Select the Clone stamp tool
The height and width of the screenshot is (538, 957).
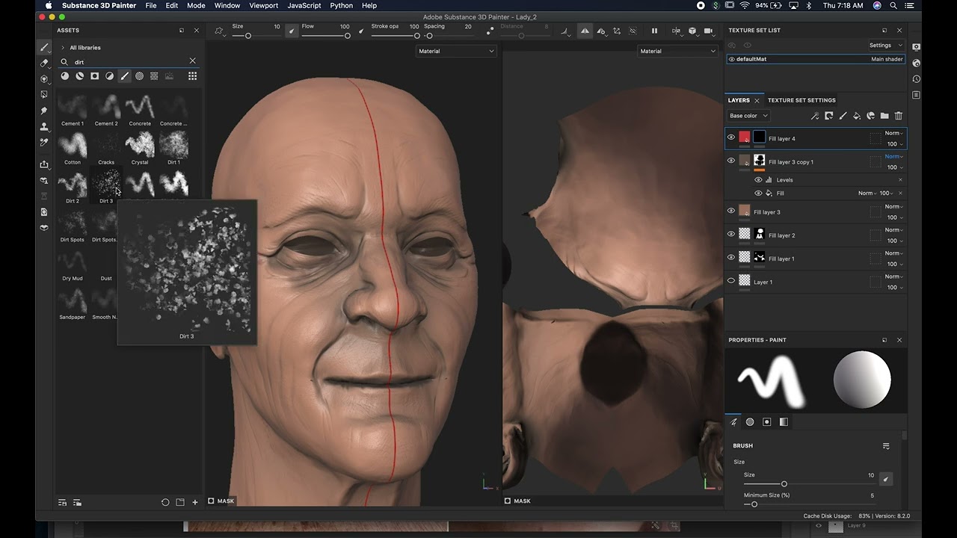pyautogui.click(x=44, y=126)
